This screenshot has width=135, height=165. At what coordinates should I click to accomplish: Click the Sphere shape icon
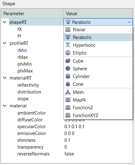click(68, 68)
